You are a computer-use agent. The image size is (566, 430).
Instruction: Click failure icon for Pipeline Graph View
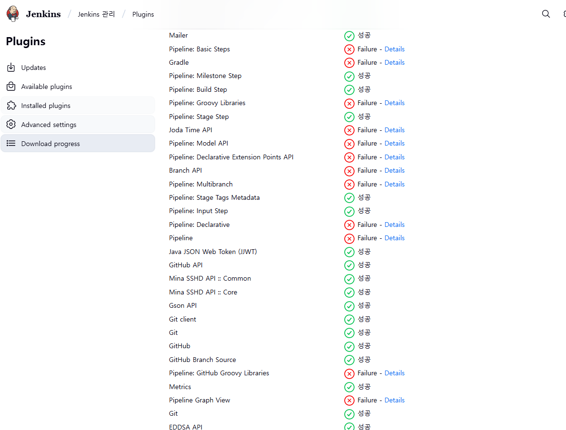(349, 401)
